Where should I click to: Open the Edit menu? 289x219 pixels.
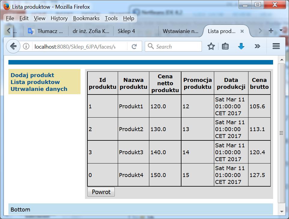tap(24, 18)
